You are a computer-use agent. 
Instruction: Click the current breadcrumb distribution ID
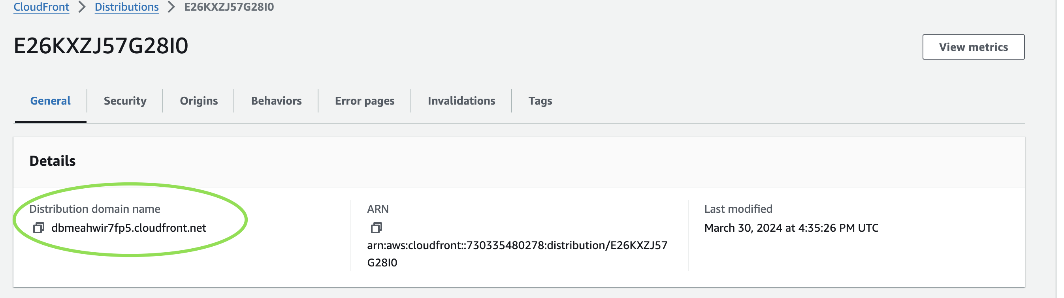point(229,7)
